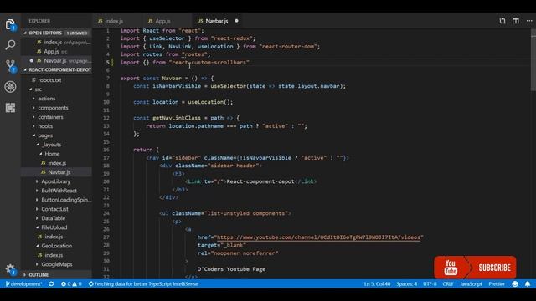Change the CRLF end-of-line sequence
The height and width of the screenshot is (301, 536).
[448, 284]
